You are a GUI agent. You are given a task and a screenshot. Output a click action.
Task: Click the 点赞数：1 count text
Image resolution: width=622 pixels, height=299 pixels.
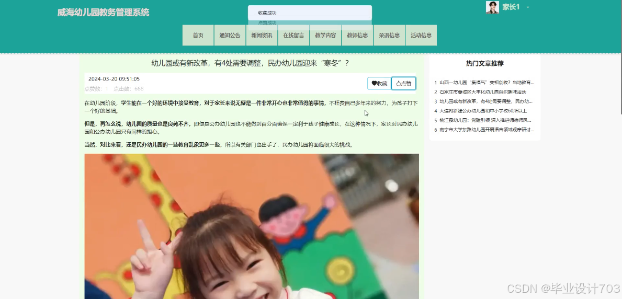(x=96, y=89)
